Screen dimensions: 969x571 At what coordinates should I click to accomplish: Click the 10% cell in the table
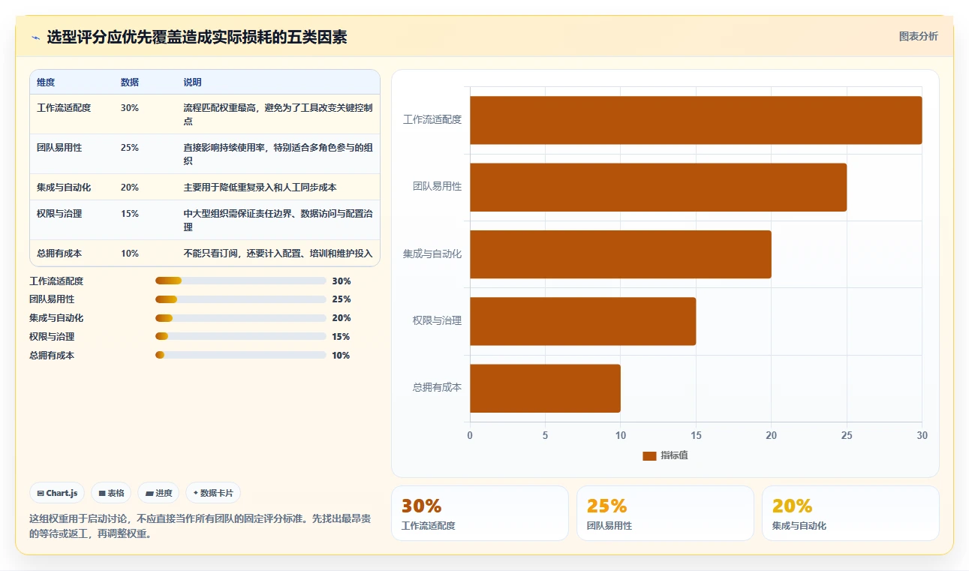tap(129, 254)
